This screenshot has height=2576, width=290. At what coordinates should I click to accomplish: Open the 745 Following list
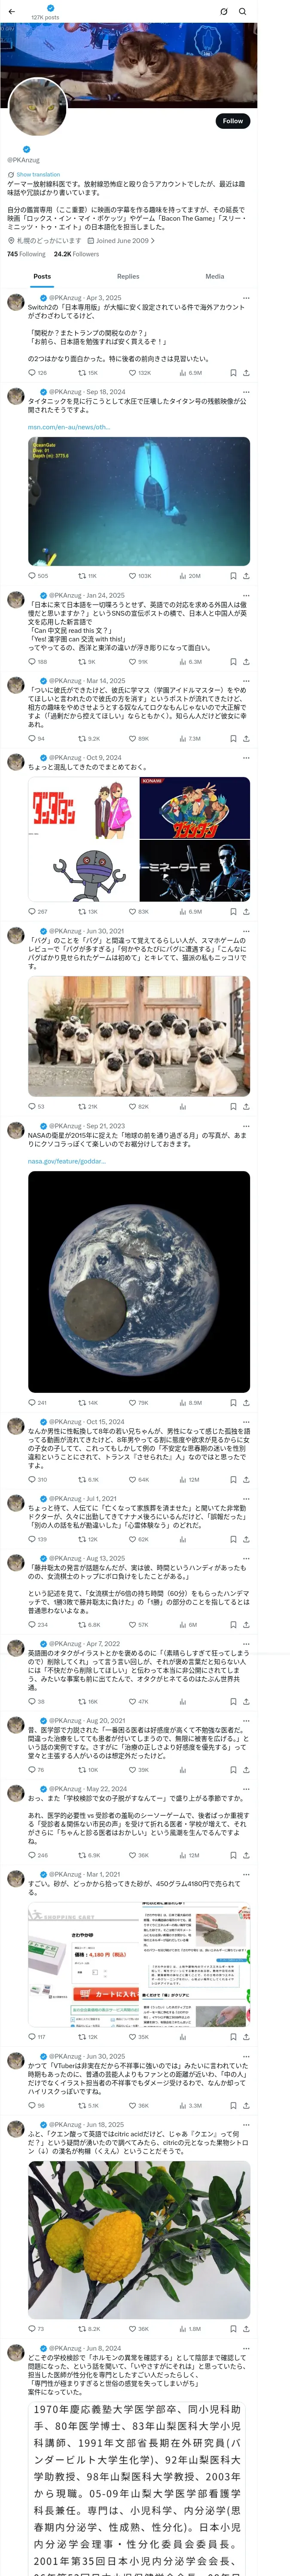tap(26, 254)
